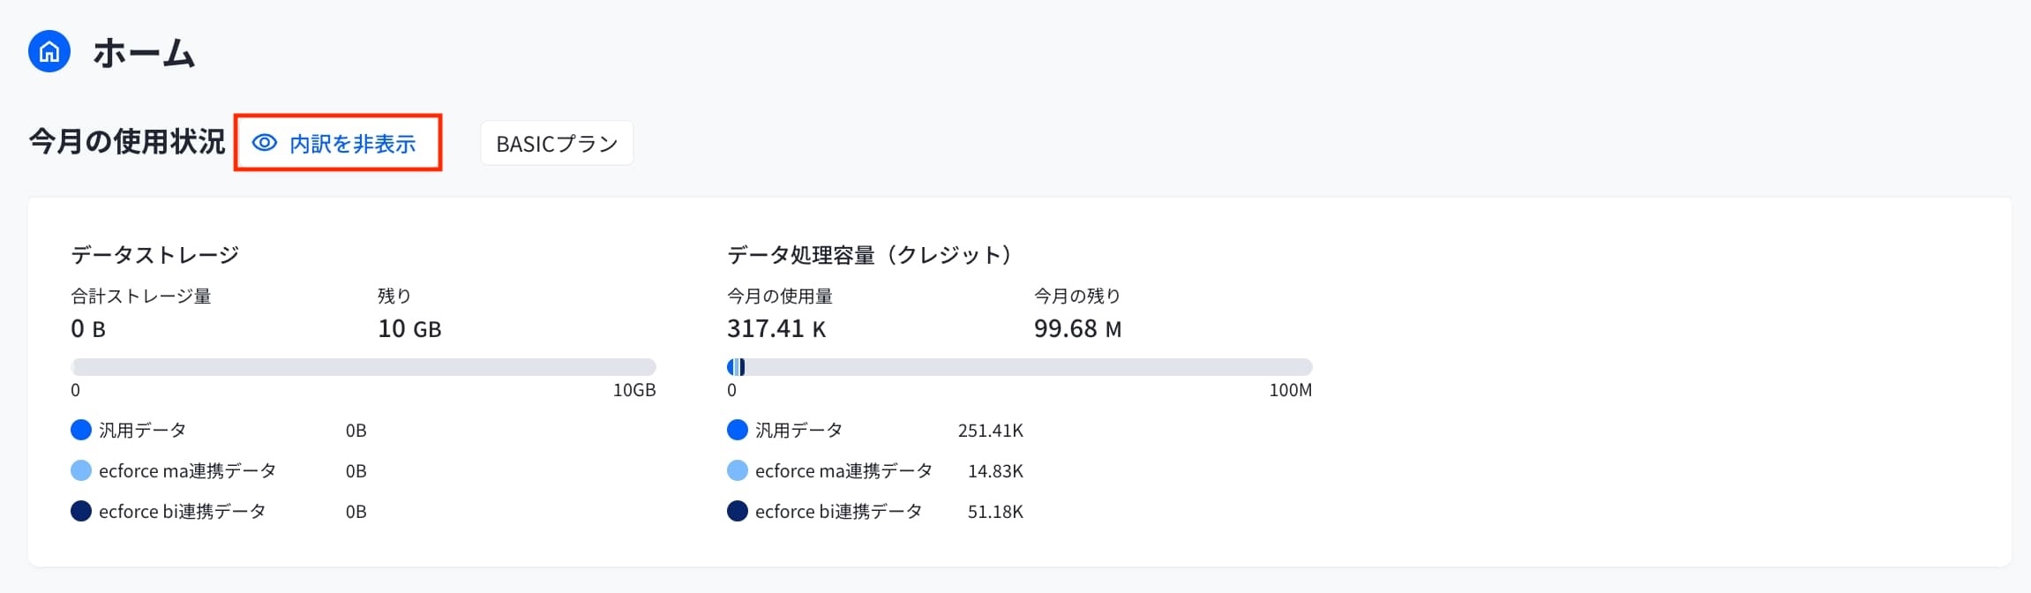Click the credit usage progress bar

point(1020,367)
